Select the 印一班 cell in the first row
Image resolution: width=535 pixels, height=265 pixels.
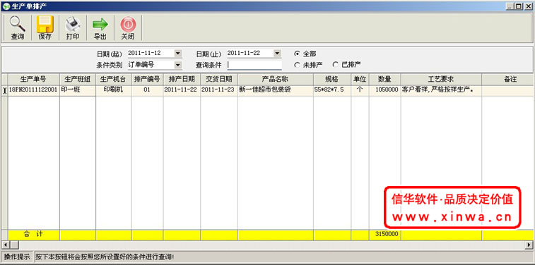78,90
